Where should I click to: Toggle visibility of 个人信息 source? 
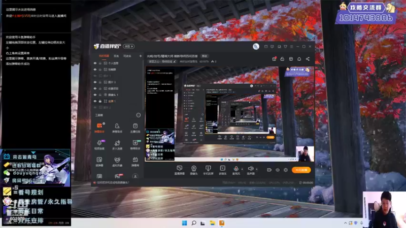(x=95, y=63)
